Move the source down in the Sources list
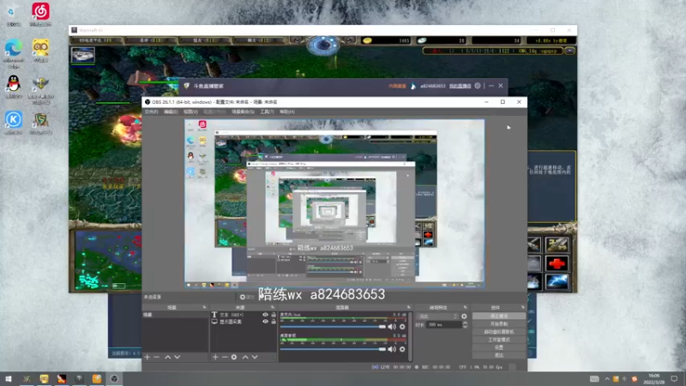 [x=255, y=357]
